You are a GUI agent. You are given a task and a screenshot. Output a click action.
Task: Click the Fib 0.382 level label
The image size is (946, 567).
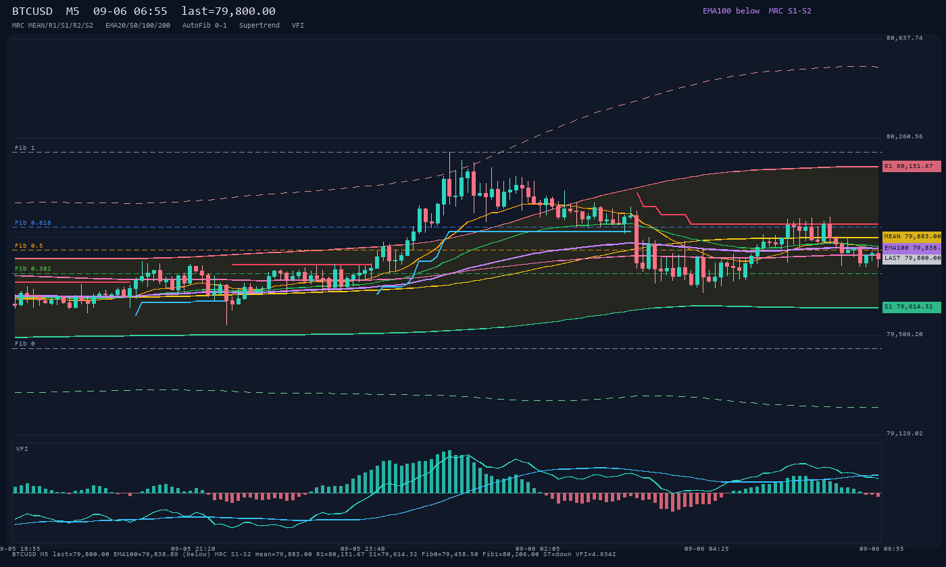[x=33, y=269]
